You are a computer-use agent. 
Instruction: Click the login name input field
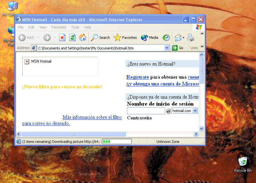146,111
